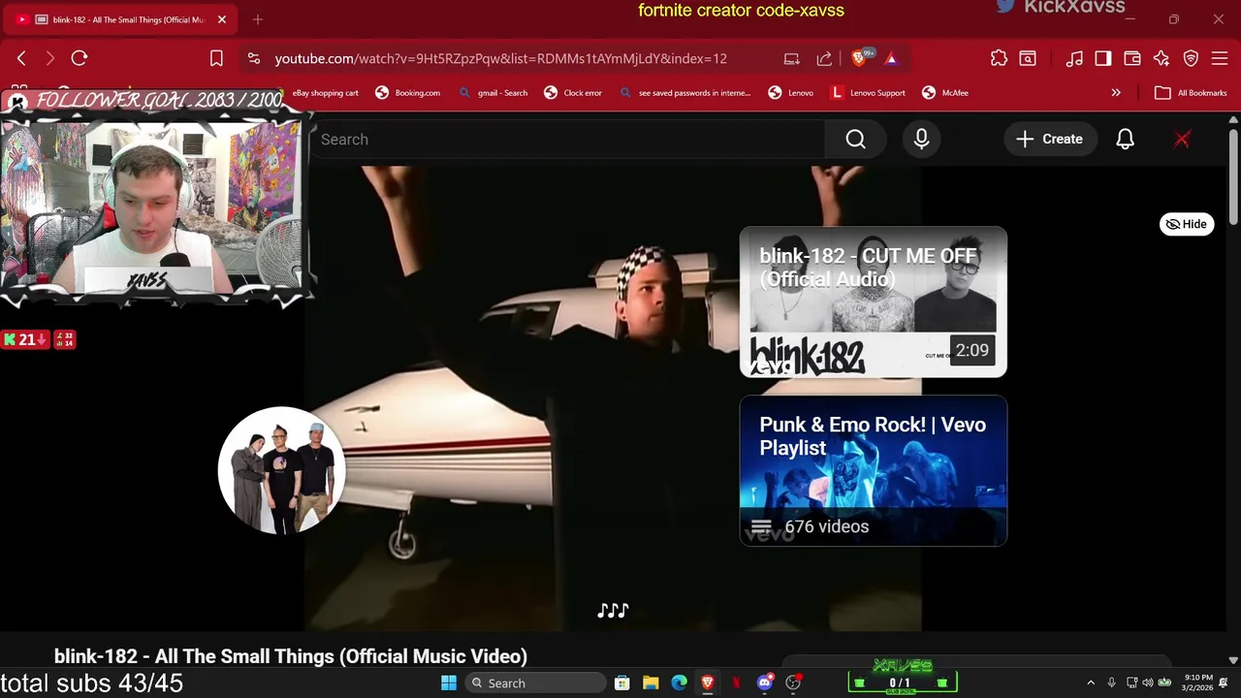Open see saved passwords bookmark
1241x698 pixels.
[x=684, y=93]
